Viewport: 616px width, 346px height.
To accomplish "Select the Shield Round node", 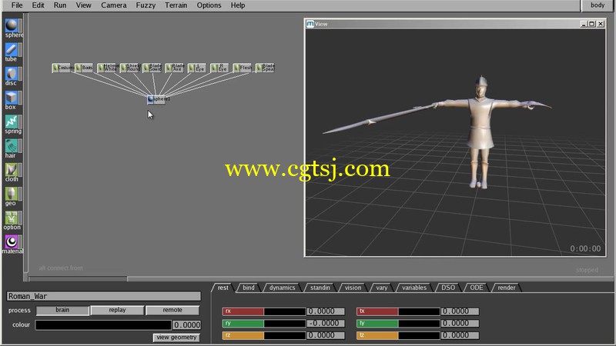I will coord(130,68).
